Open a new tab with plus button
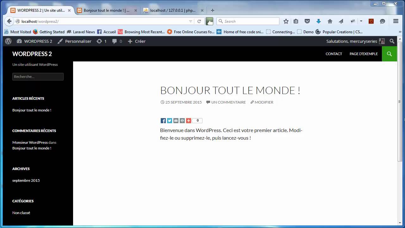The height and width of the screenshot is (228, 405). point(213,10)
